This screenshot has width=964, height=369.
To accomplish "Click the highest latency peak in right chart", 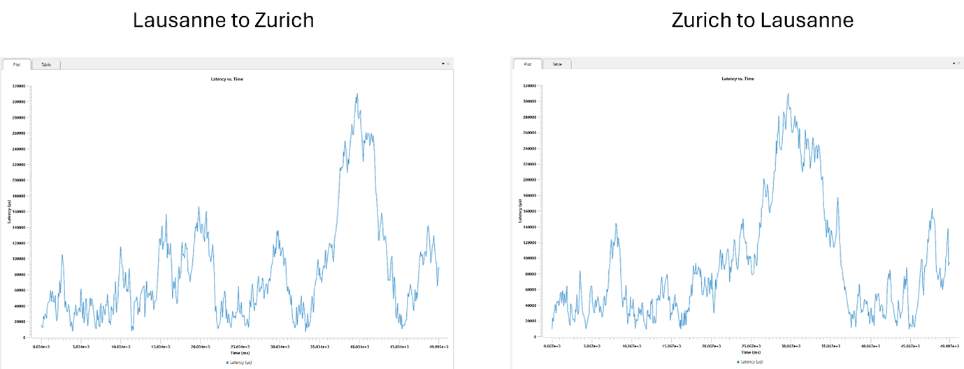I will click(788, 94).
